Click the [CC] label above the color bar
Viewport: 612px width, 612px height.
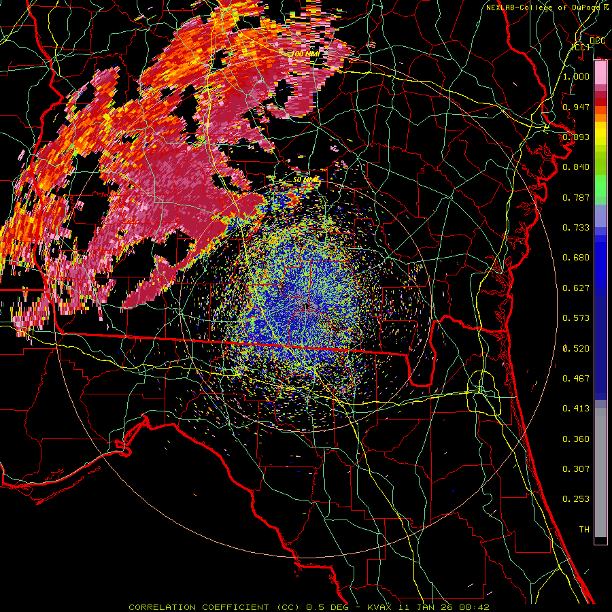tap(581, 47)
